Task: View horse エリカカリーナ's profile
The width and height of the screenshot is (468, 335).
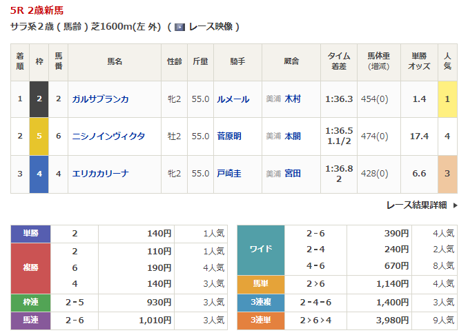Action: 101,174
